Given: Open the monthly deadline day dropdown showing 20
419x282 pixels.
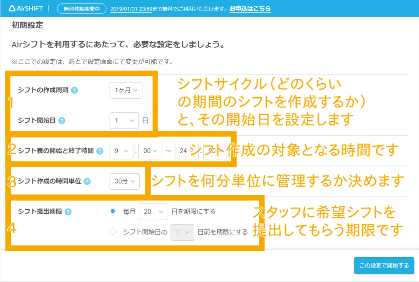Looking at the screenshot, I should click(x=153, y=211).
